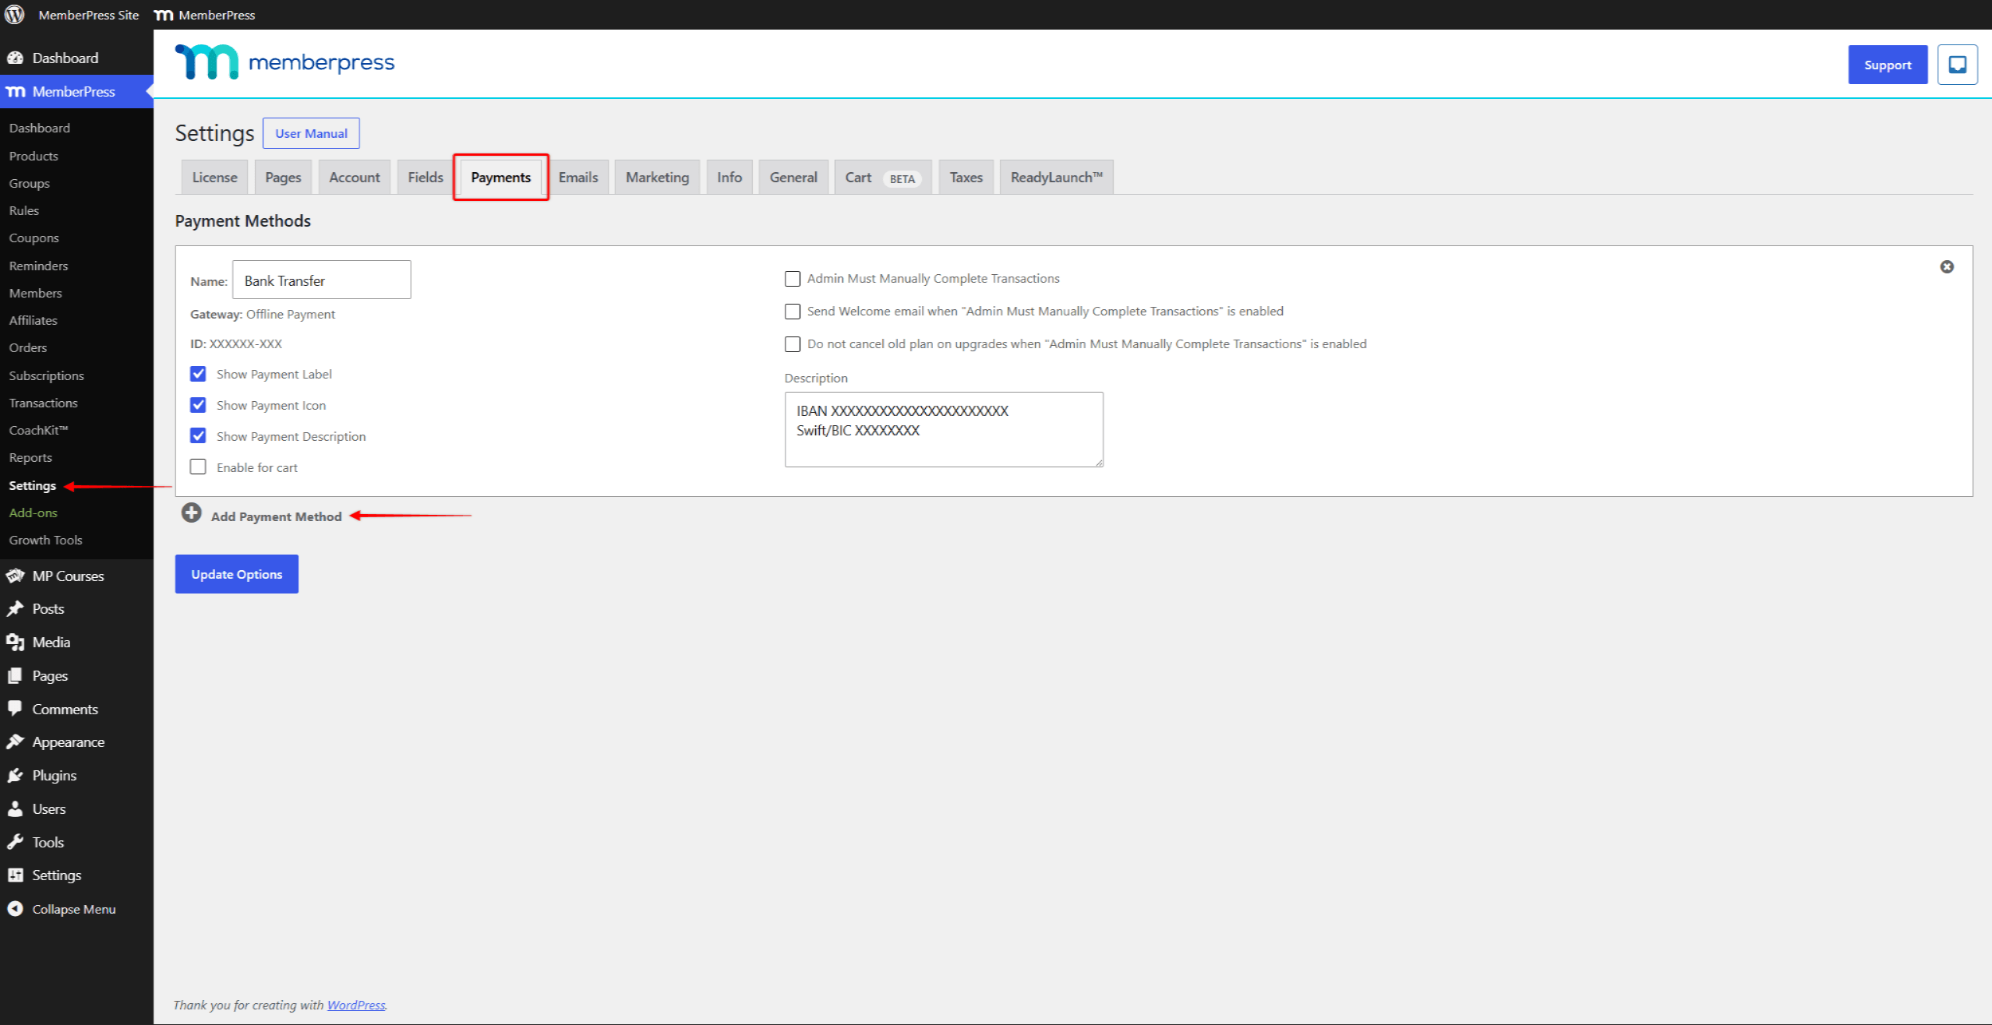Click the Appearance paintbrush icon

tap(15, 742)
